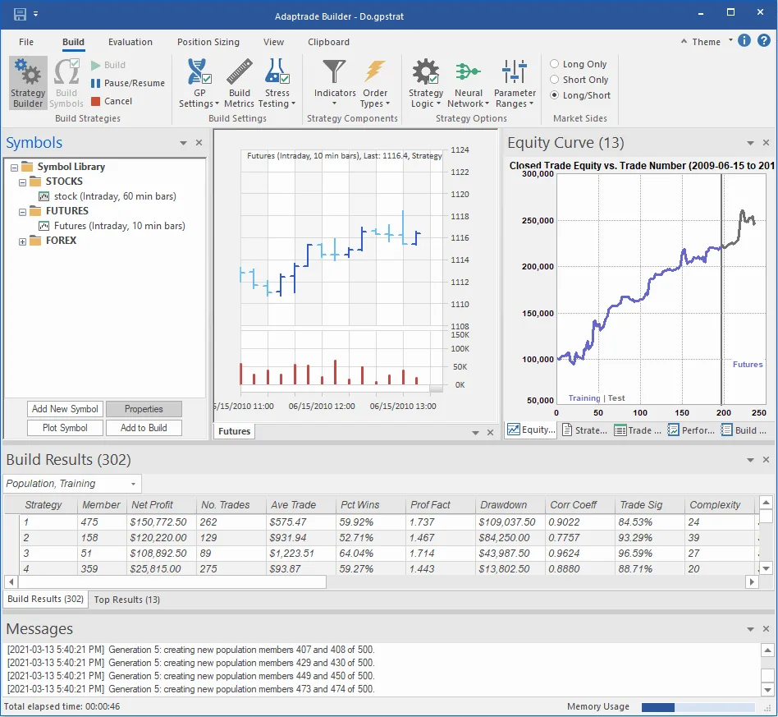Collapse the STOCKS folder
Viewport: 778px width, 717px height.
click(22, 182)
